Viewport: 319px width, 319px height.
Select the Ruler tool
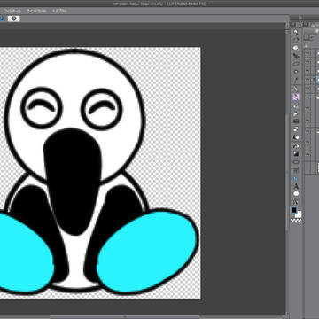coord(296,178)
